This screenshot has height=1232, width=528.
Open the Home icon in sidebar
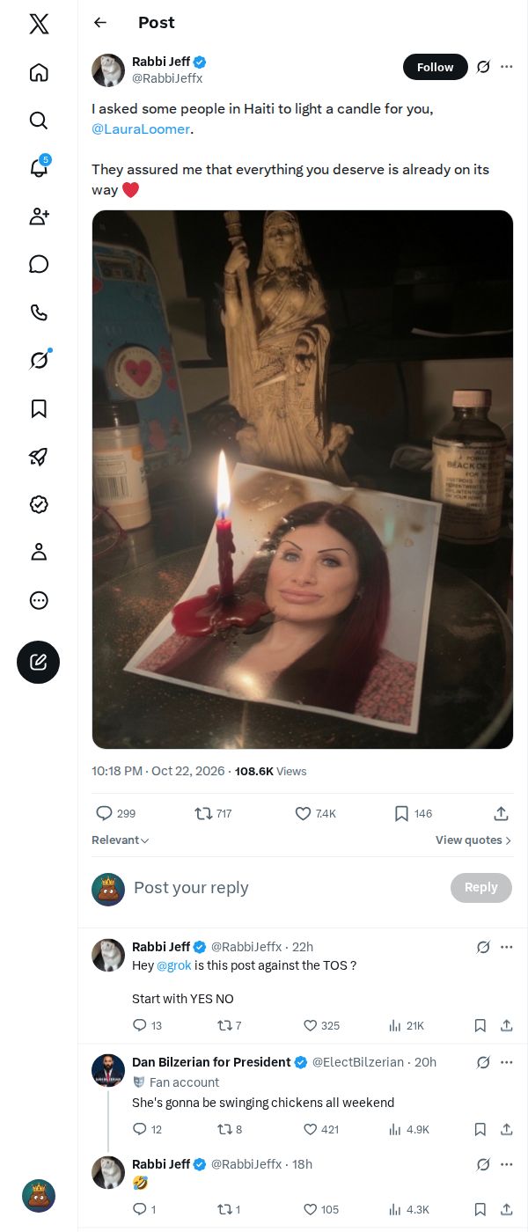pos(39,72)
